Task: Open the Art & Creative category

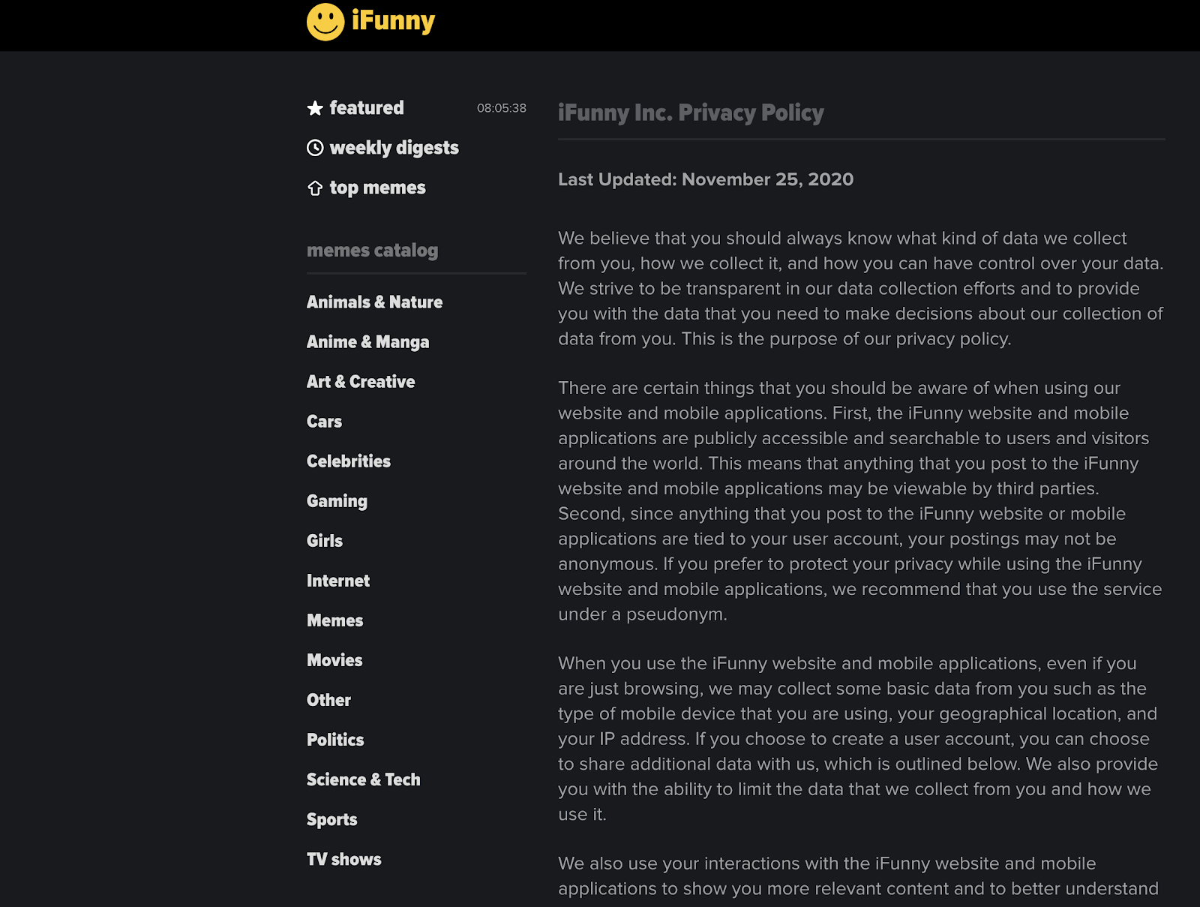Action: point(361,382)
